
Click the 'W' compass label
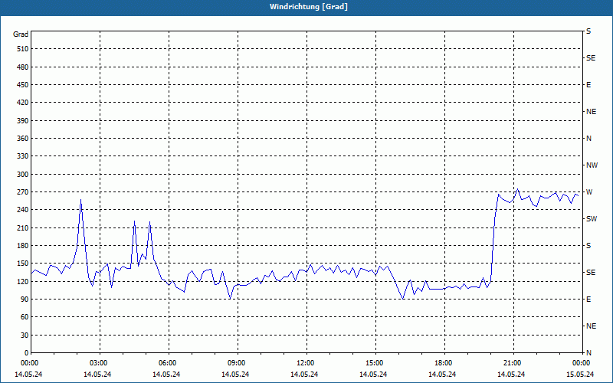(x=589, y=192)
